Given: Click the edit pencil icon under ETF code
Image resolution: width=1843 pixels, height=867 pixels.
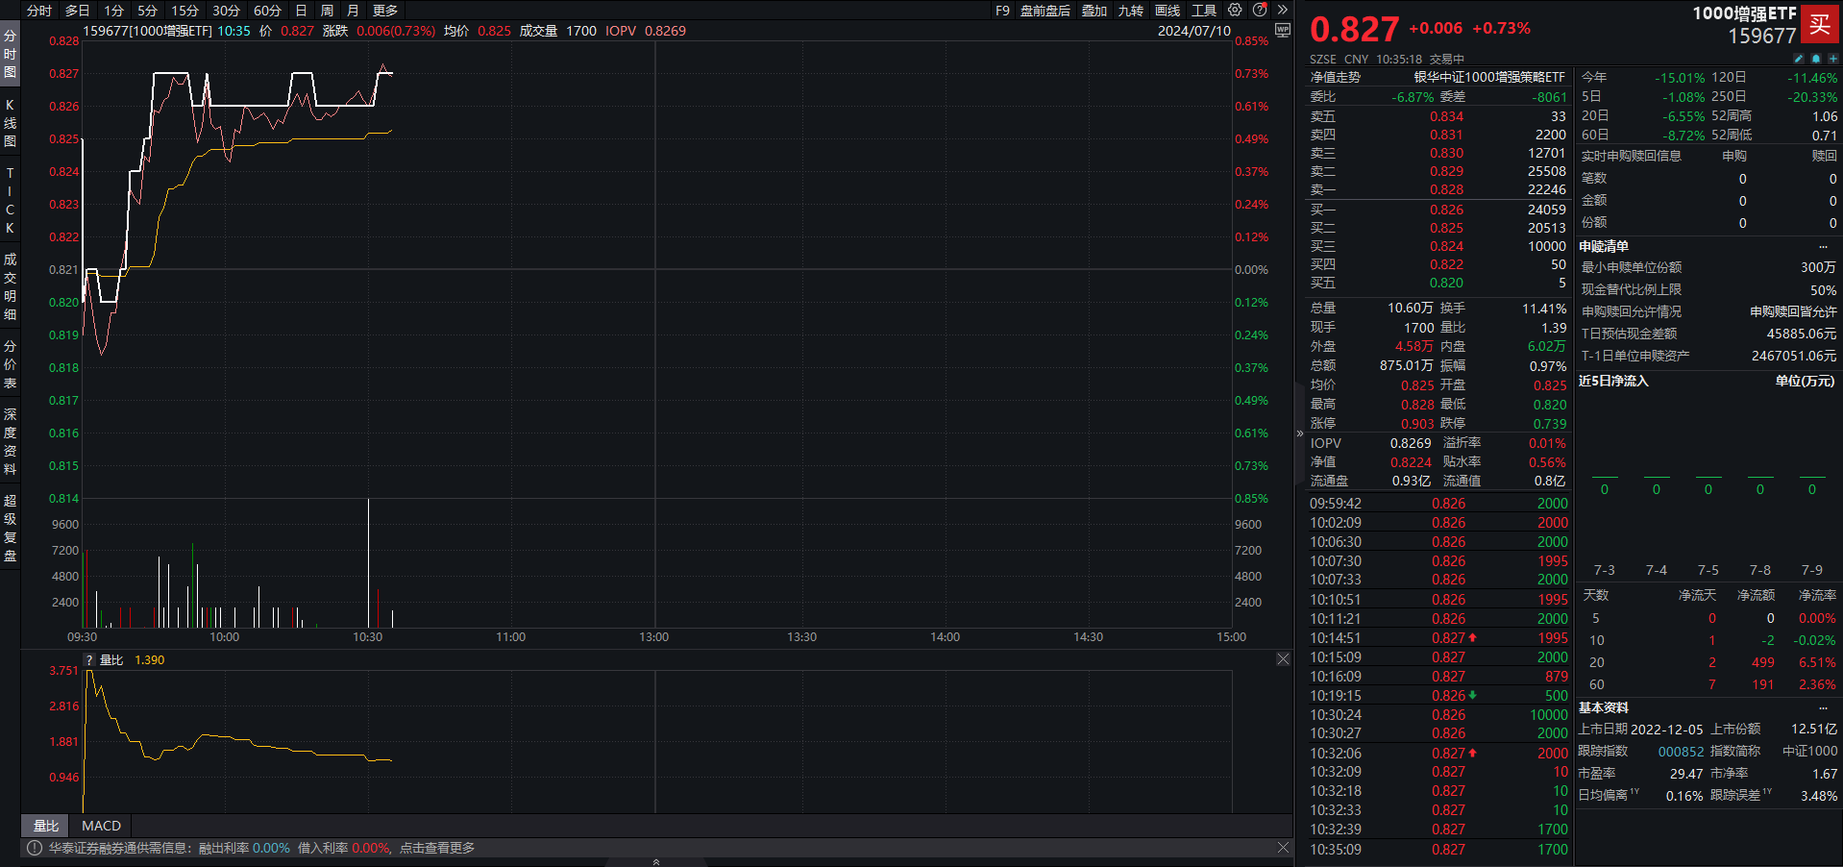Looking at the screenshot, I should (x=1799, y=59).
